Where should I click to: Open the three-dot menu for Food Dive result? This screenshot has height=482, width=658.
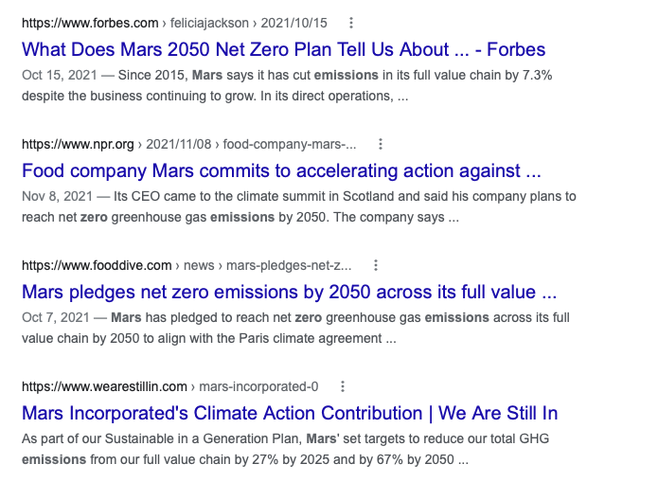coord(375,265)
